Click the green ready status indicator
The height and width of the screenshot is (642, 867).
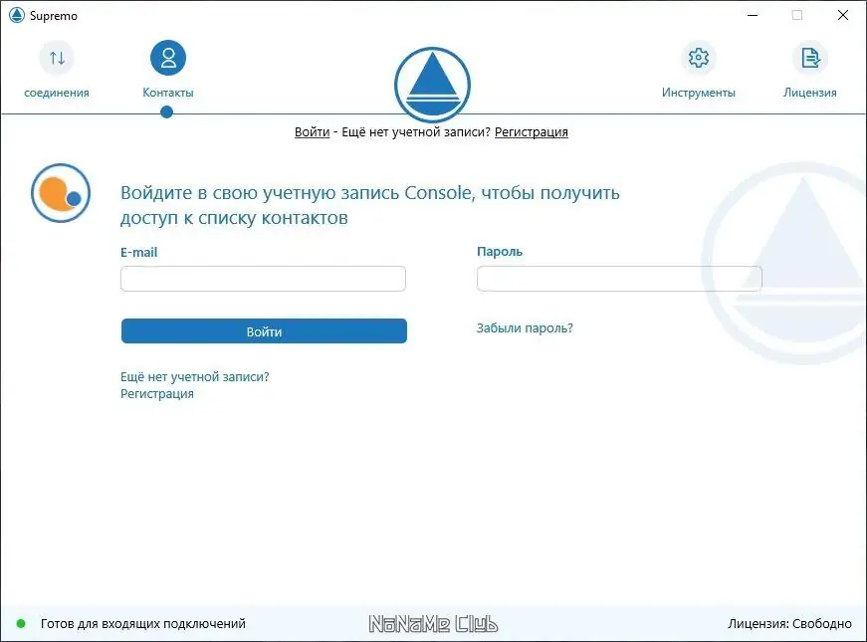21,624
